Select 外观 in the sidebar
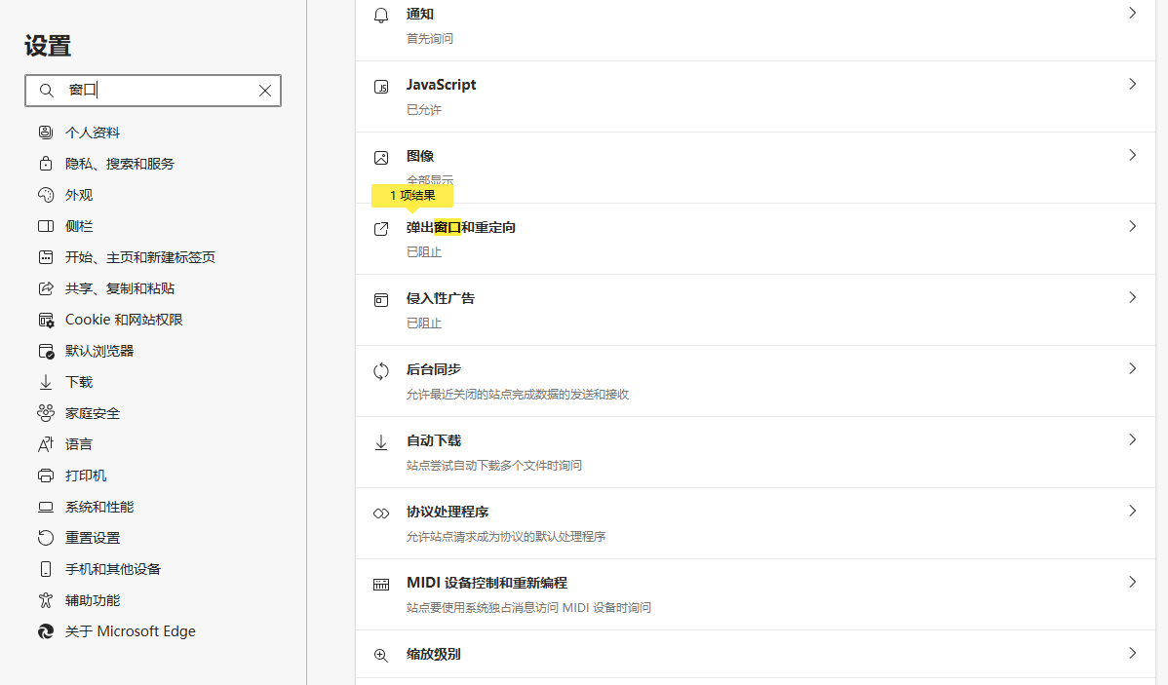 click(x=78, y=194)
